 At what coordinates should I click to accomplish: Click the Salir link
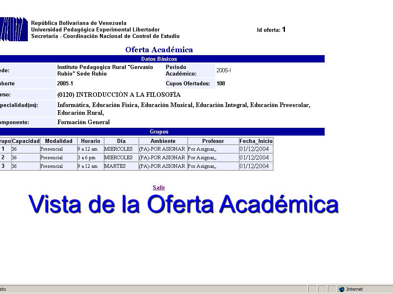(x=159, y=187)
